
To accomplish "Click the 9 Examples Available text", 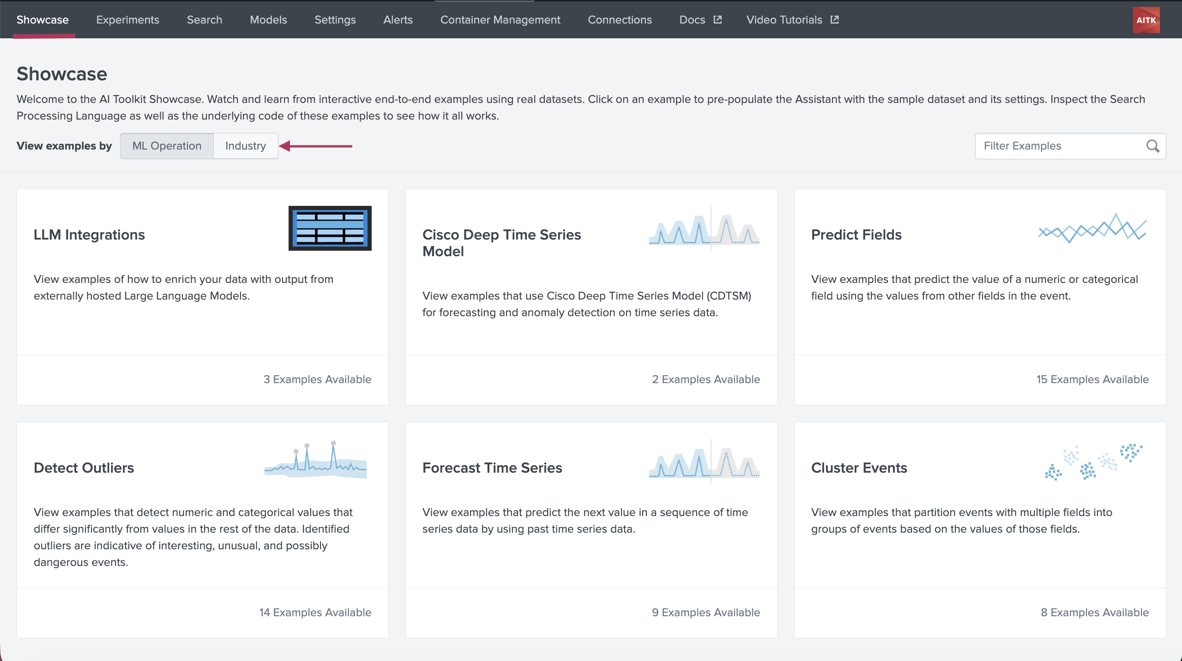I will pos(706,612).
